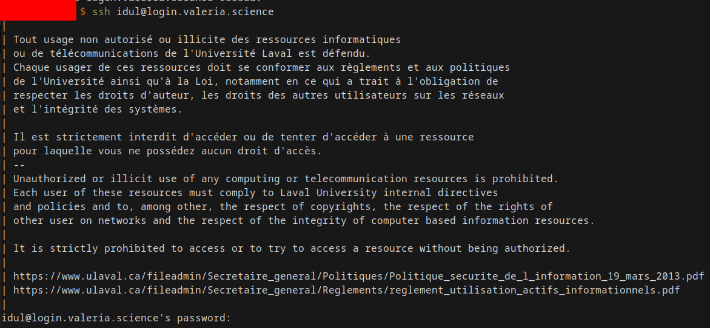Click the line starting "respecter les droits d'auteur"

pos(258,95)
